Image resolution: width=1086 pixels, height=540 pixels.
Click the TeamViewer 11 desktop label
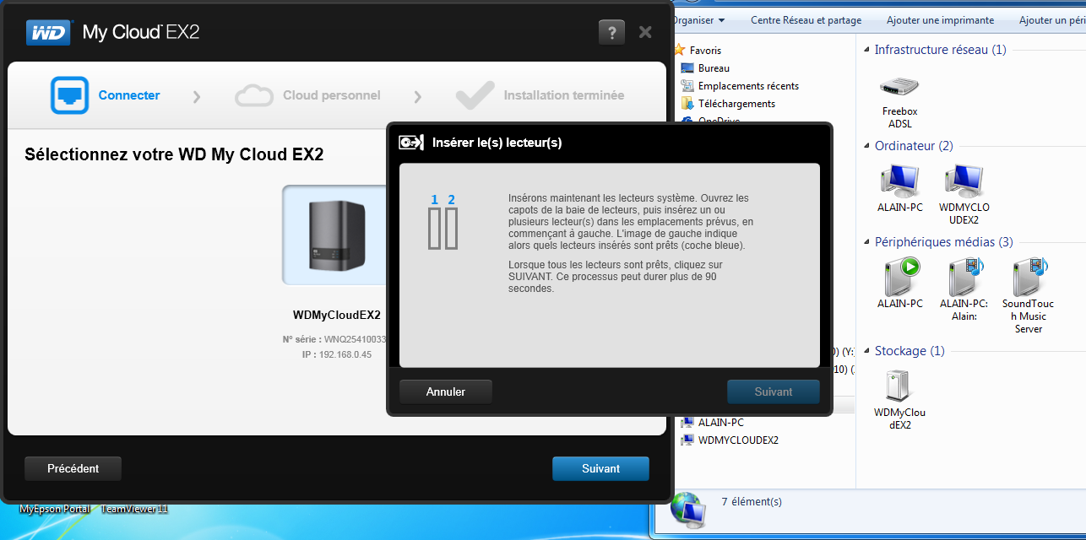[x=134, y=509]
